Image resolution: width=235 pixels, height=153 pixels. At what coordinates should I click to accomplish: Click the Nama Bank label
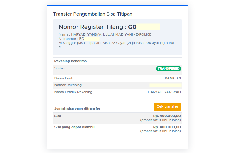(x=64, y=78)
